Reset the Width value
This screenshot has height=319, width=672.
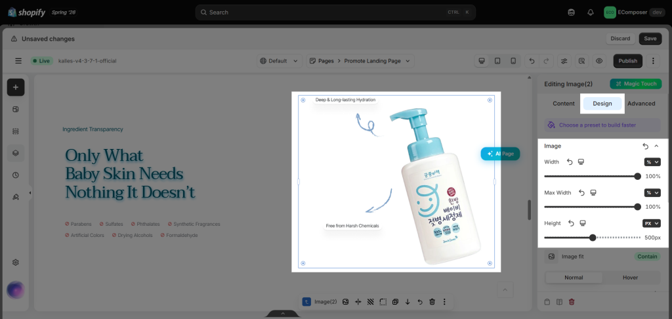pyautogui.click(x=570, y=162)
